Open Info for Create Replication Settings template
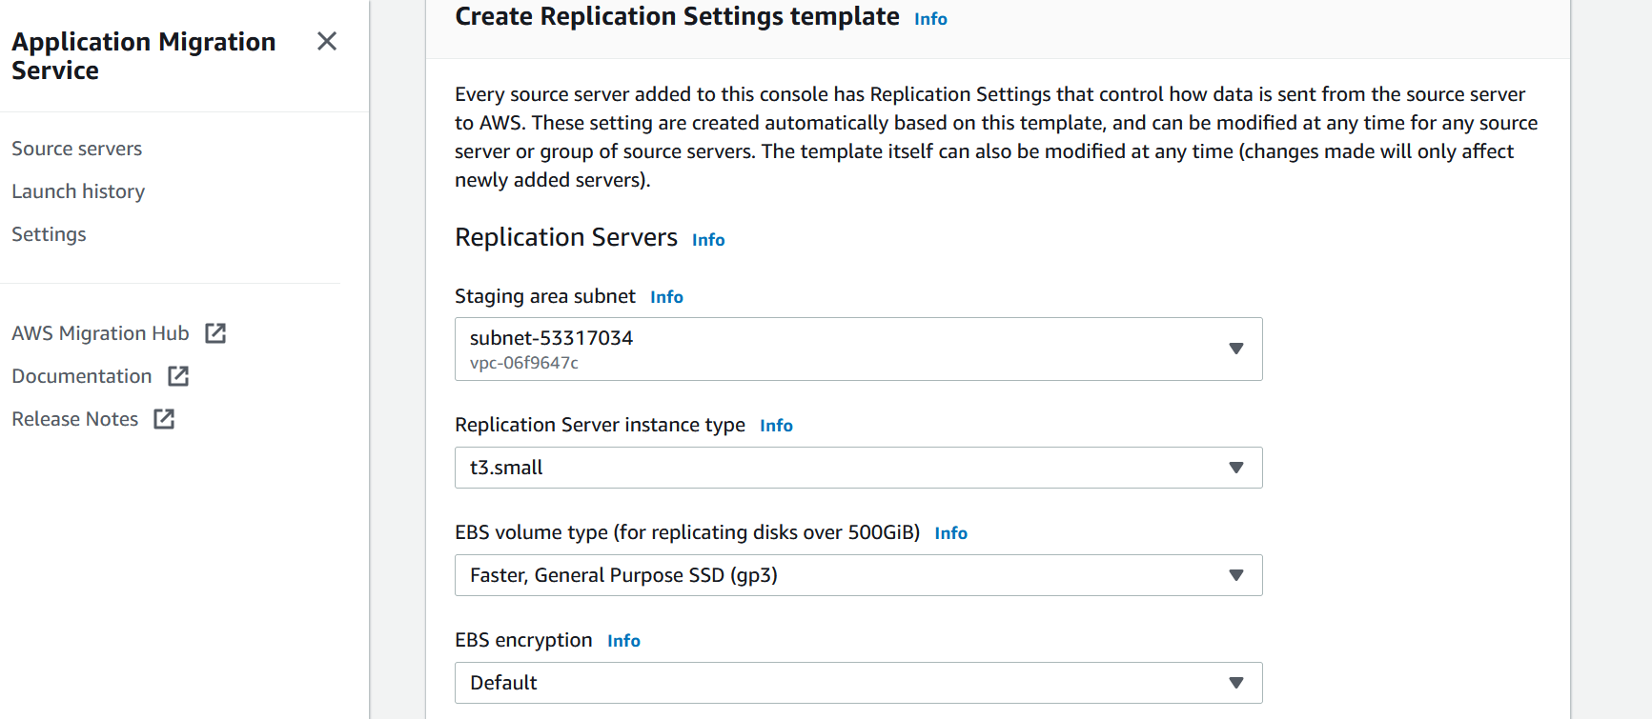Screen dimensions: 1652x719 point(930,19)
